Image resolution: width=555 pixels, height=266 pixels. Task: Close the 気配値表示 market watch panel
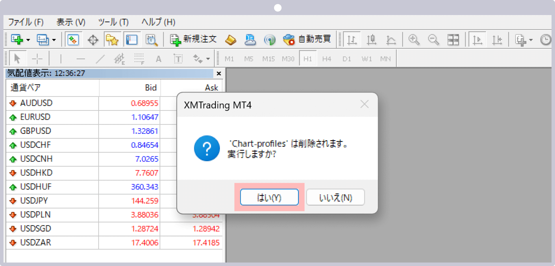[x=219, y=73]
